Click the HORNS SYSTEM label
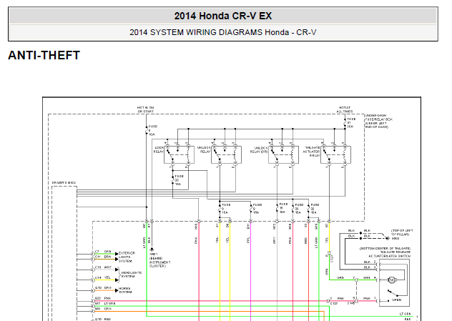Image resolution: width=452 pixels, height=321 pixels. click(125, 290)
